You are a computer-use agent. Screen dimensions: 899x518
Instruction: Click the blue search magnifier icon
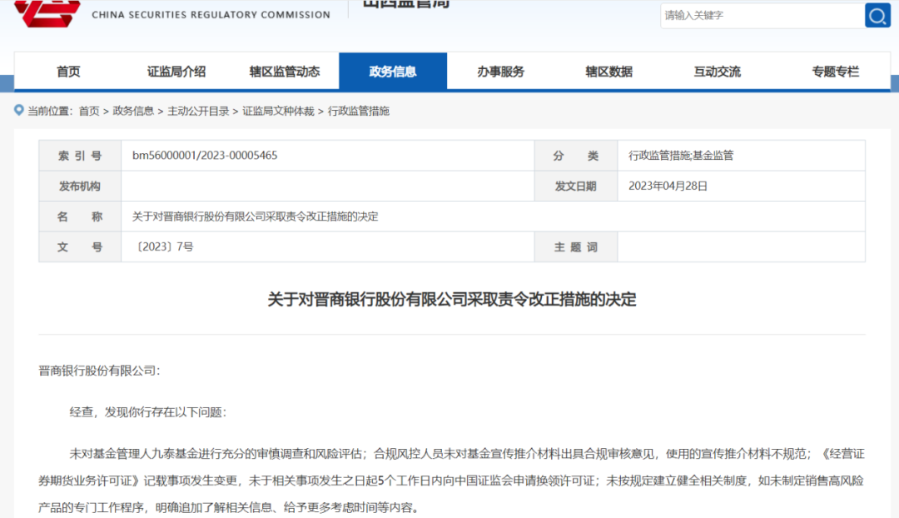(877, 16)
